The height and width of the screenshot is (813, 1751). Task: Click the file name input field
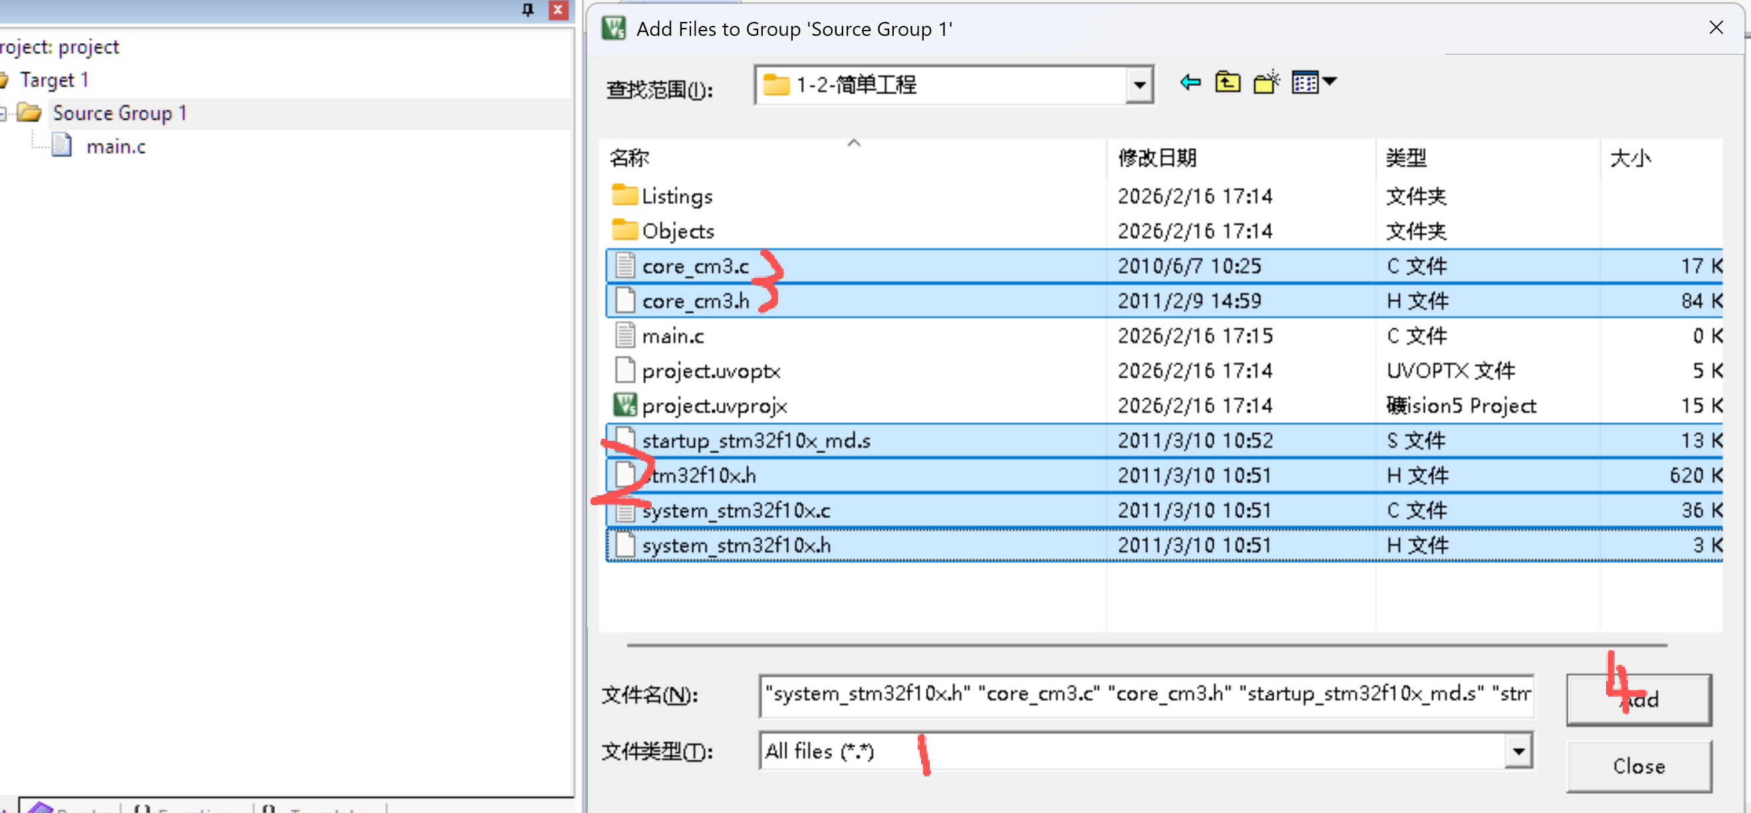tap(1146, 695)
